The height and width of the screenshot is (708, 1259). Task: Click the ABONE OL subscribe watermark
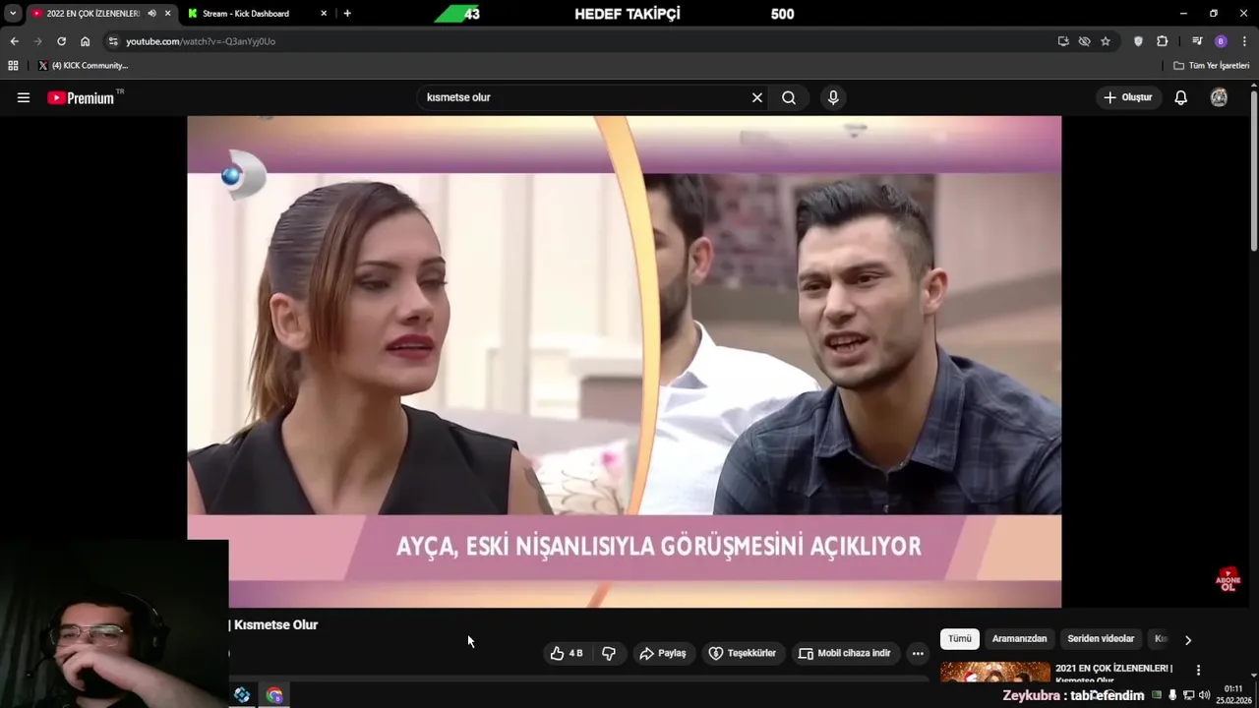pos(1228,579)
